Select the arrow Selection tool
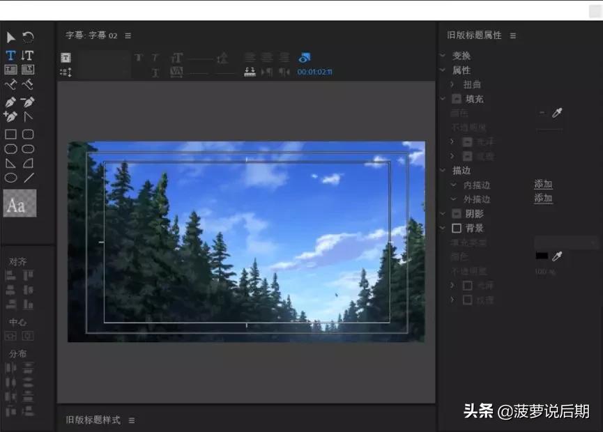603x432 pixels. point(10,37)
